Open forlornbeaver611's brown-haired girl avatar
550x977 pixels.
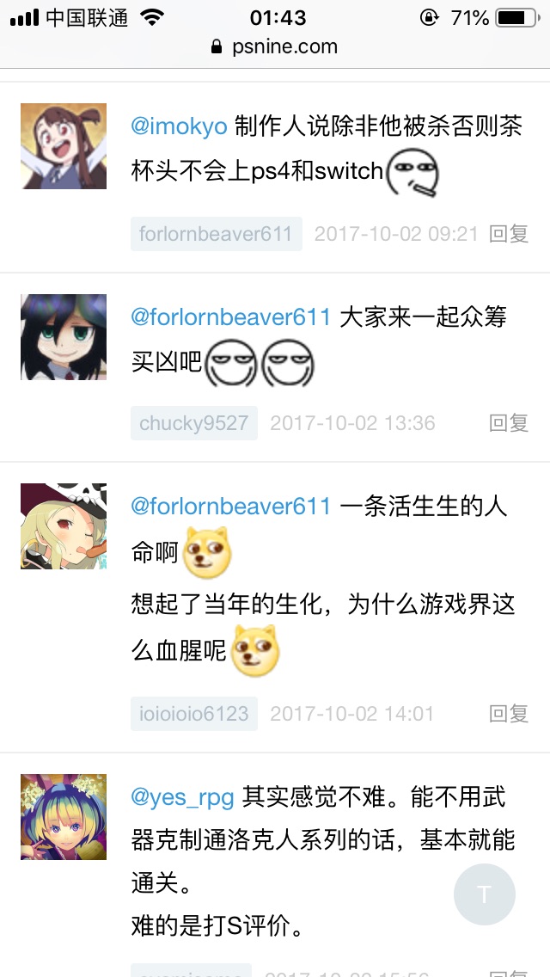point(64,146)
